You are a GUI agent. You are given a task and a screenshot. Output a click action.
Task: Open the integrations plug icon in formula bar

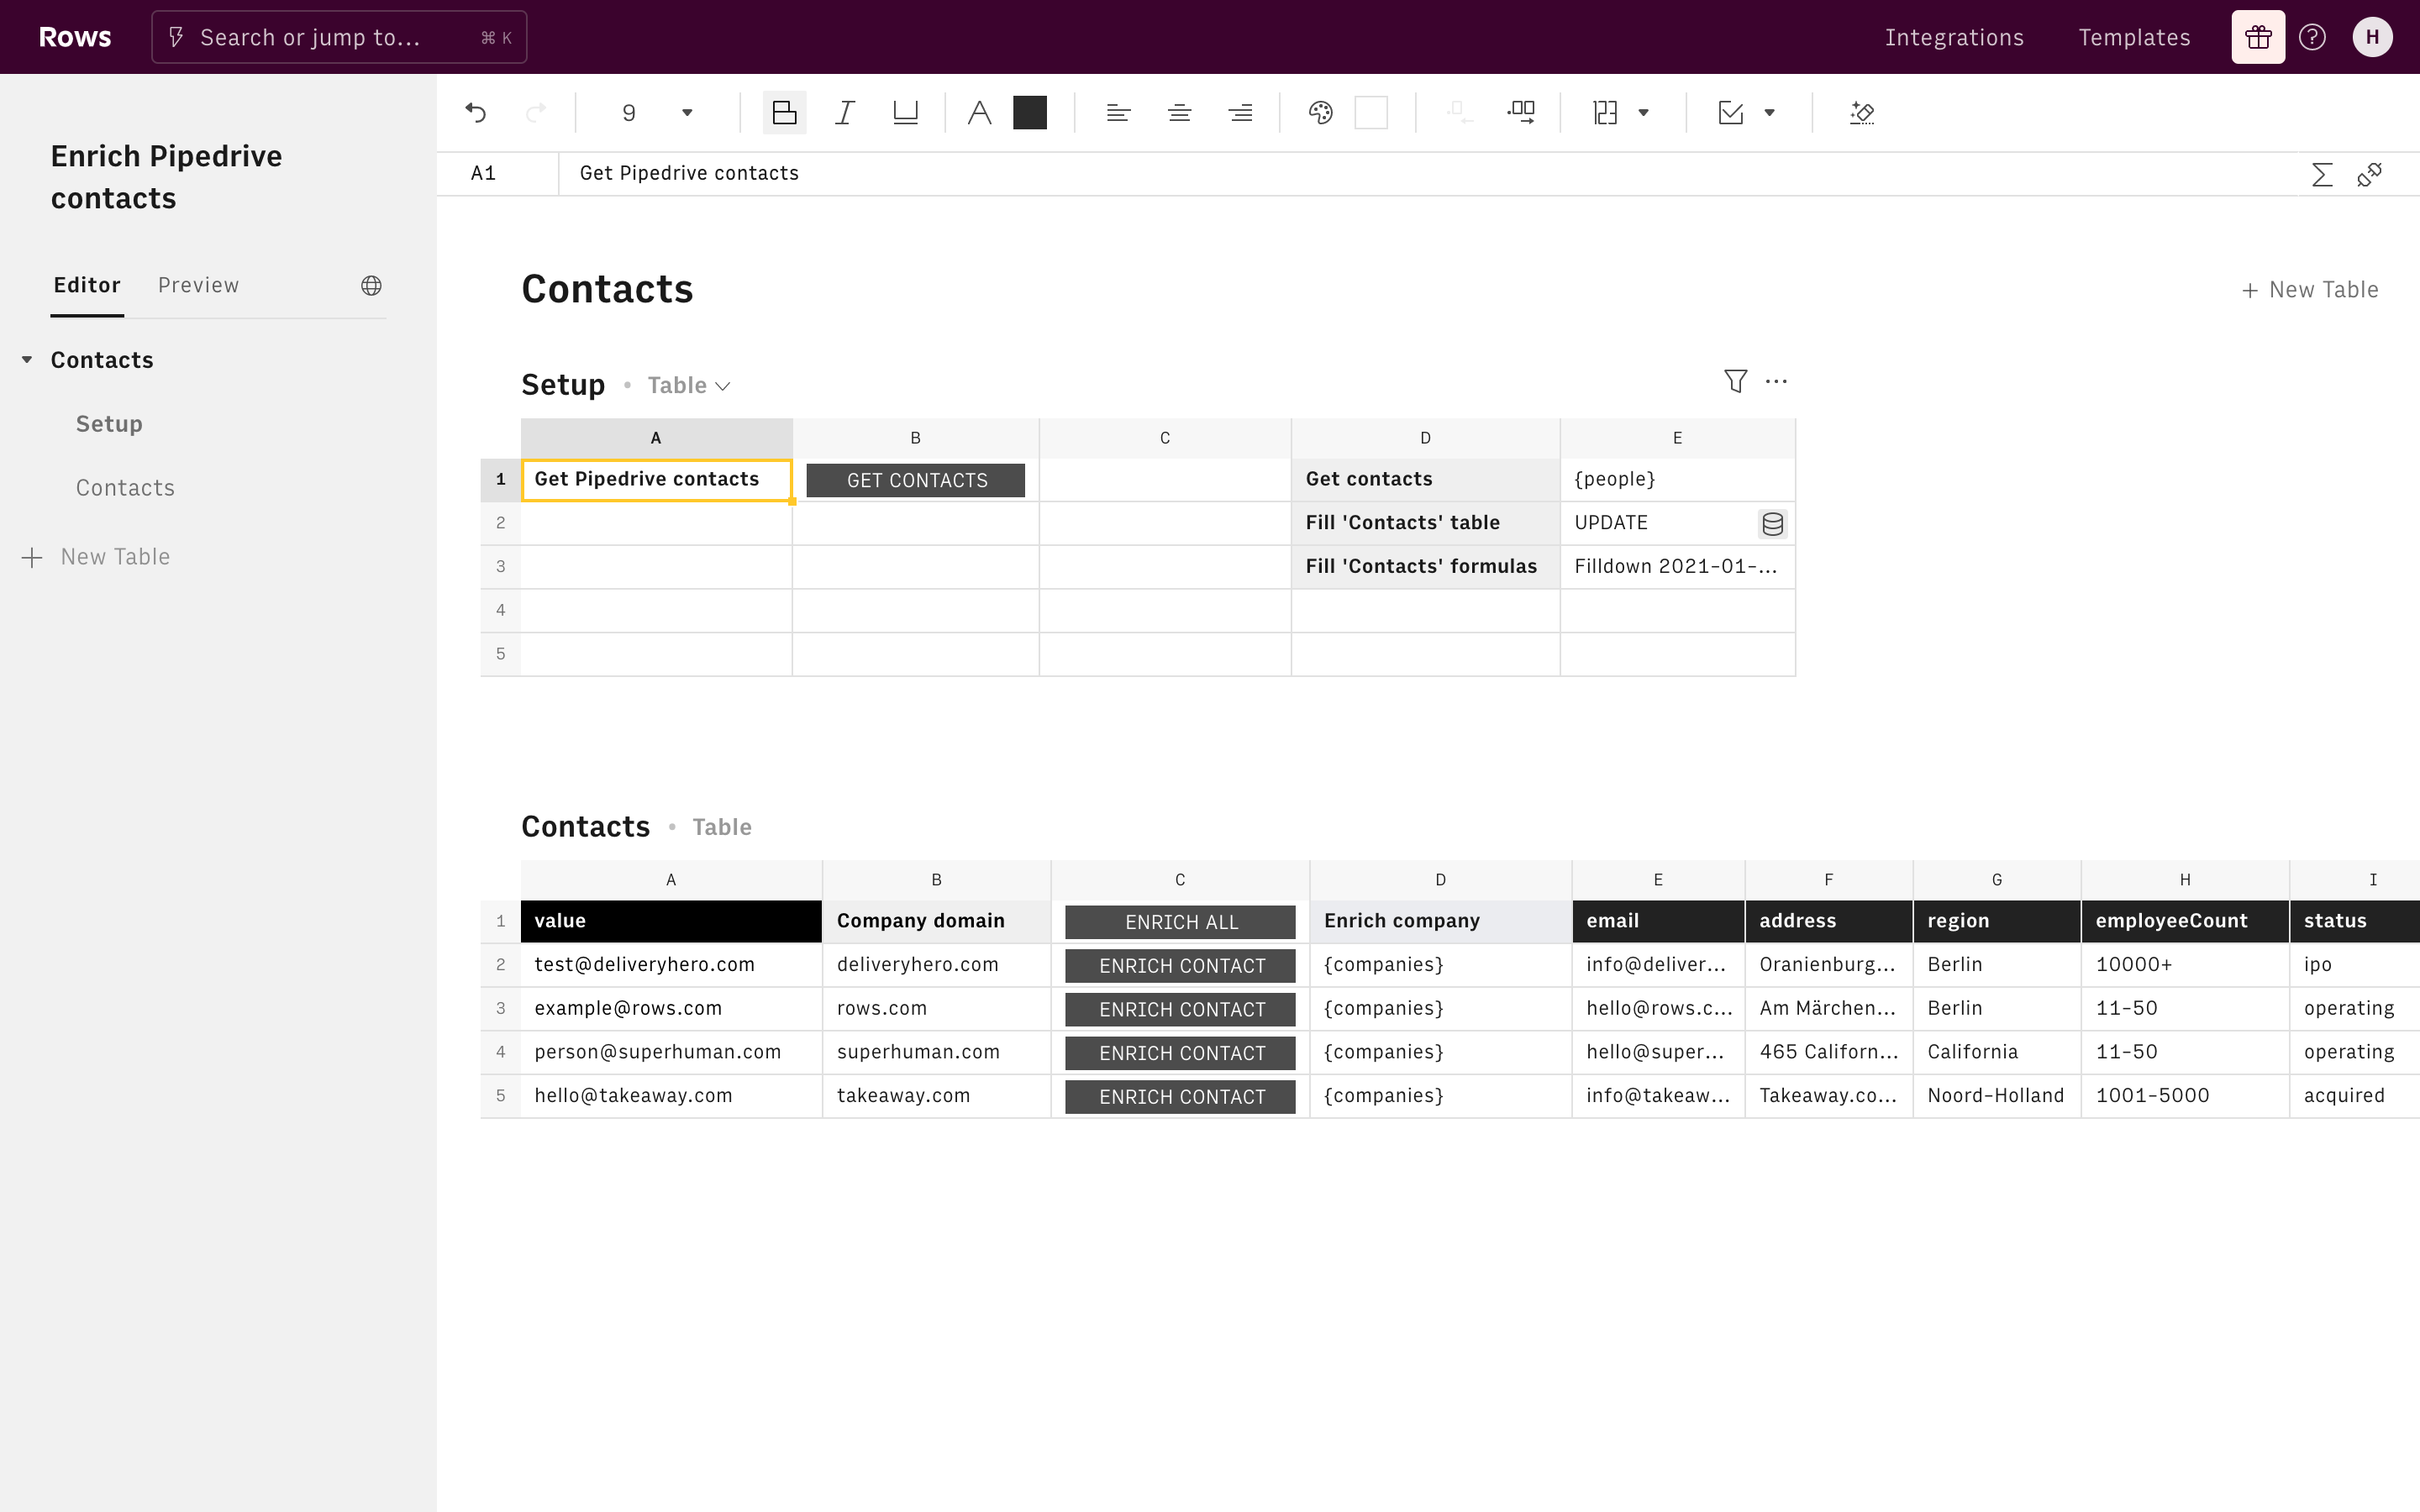click(2370, 175)
